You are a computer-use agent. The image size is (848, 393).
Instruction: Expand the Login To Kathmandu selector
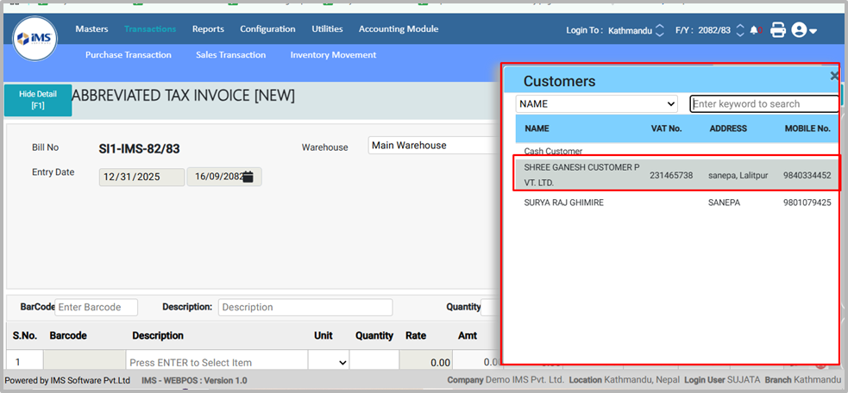(x=660, y=30)
